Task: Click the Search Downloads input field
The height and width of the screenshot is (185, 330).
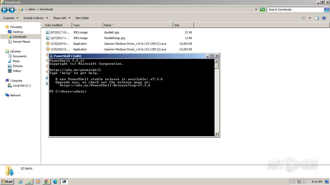Action: [295, 10]
